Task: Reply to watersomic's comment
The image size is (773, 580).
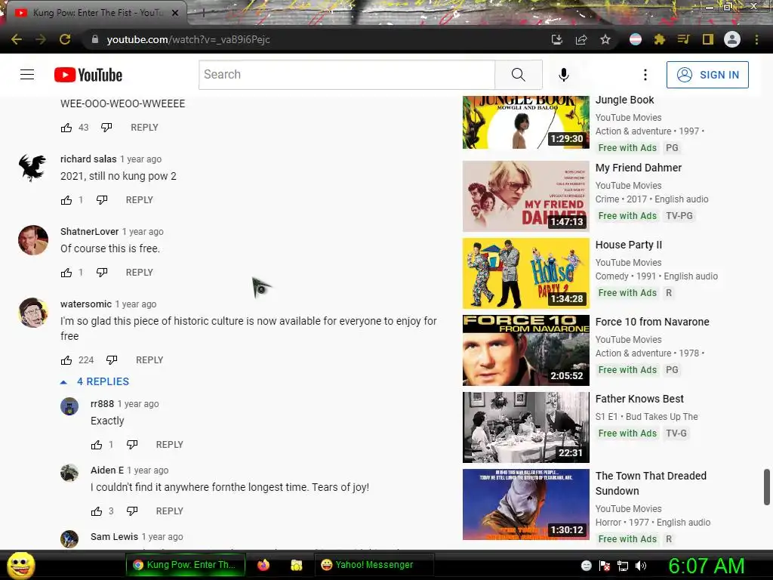Action: (x=149, y=360)
